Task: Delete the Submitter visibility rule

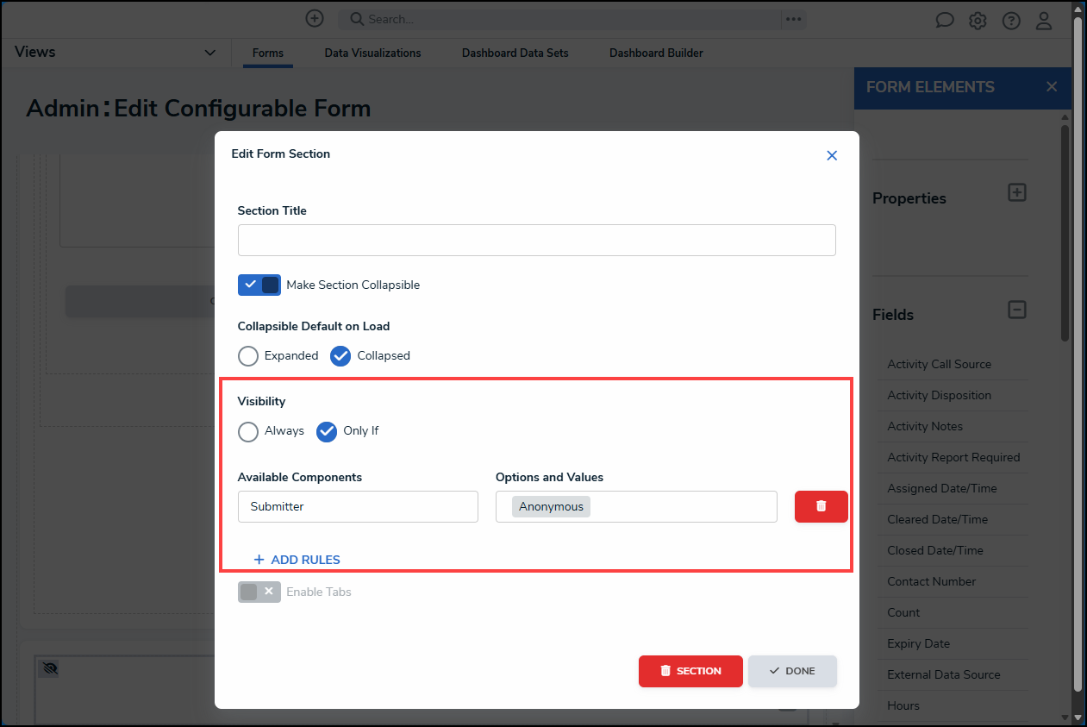Action: (x=821, y=506)
